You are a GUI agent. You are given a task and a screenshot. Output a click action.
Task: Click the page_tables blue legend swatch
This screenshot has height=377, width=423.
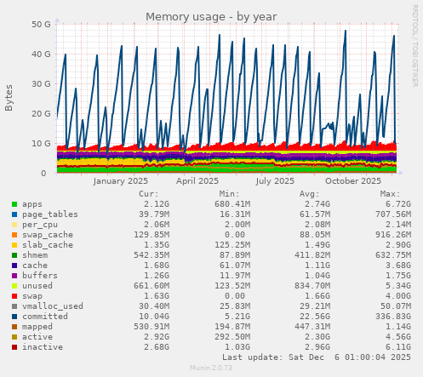[14, 214]
